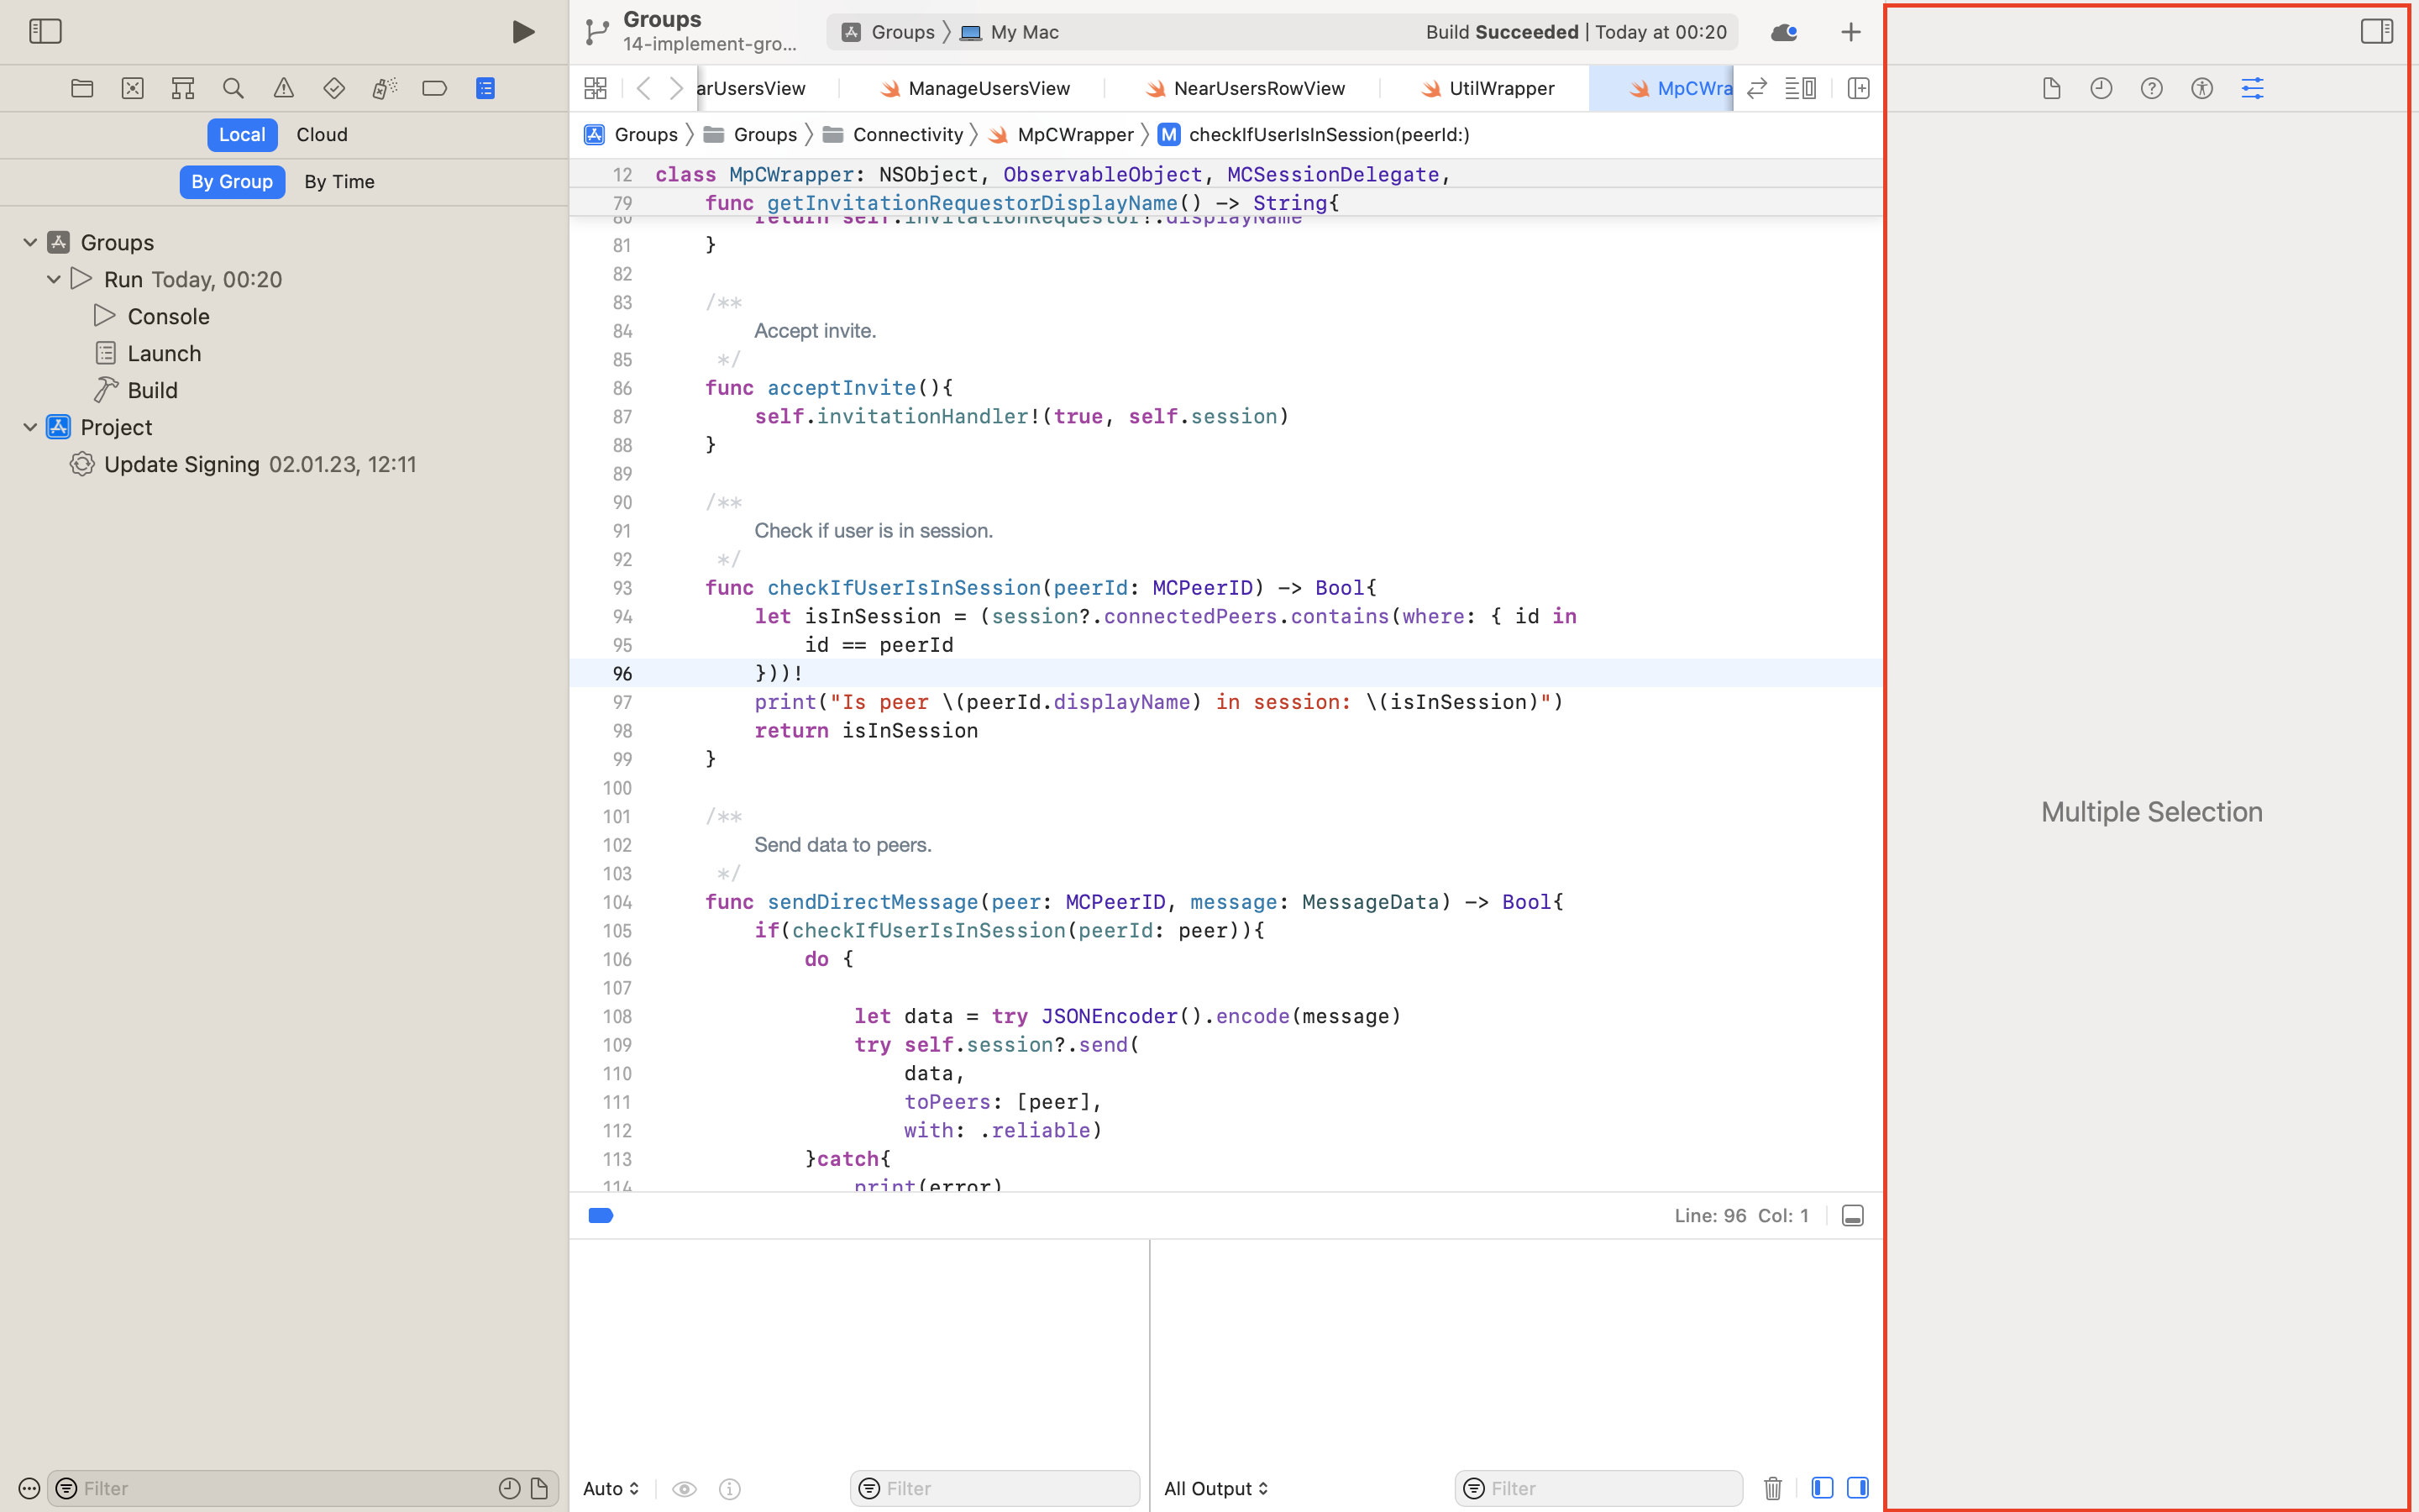Switch to MpCWrapper tab
Image resolution: width=2419 pixels, height=1512 pixels.
[1661, 88]
